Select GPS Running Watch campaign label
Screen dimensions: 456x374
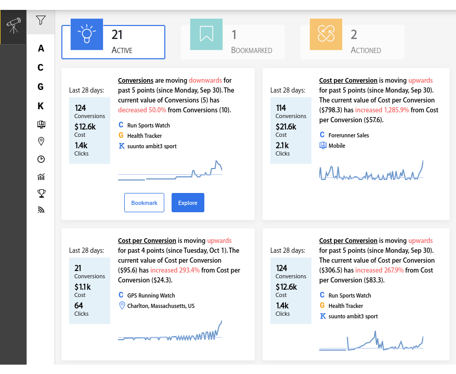tap(151, 295)
